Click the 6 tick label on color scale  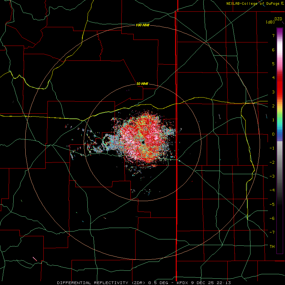point(273,50)
